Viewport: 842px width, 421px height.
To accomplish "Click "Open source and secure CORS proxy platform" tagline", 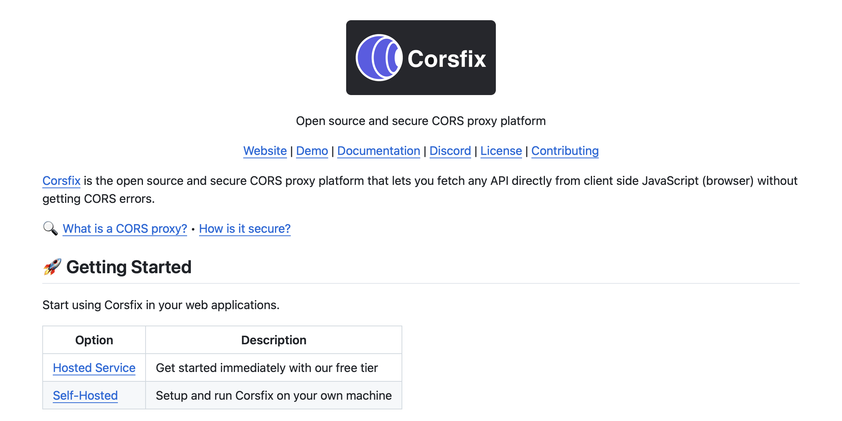I will (x=421, y=121).
